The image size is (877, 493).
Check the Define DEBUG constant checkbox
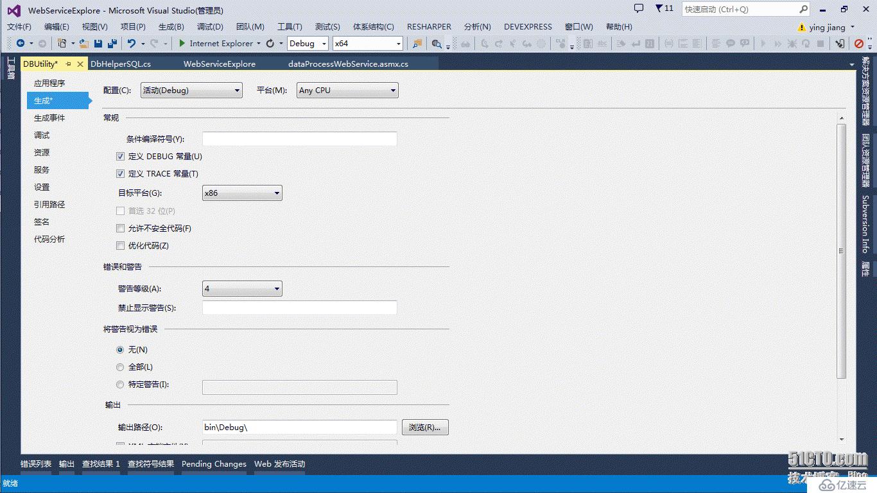(x=120, y=156)
